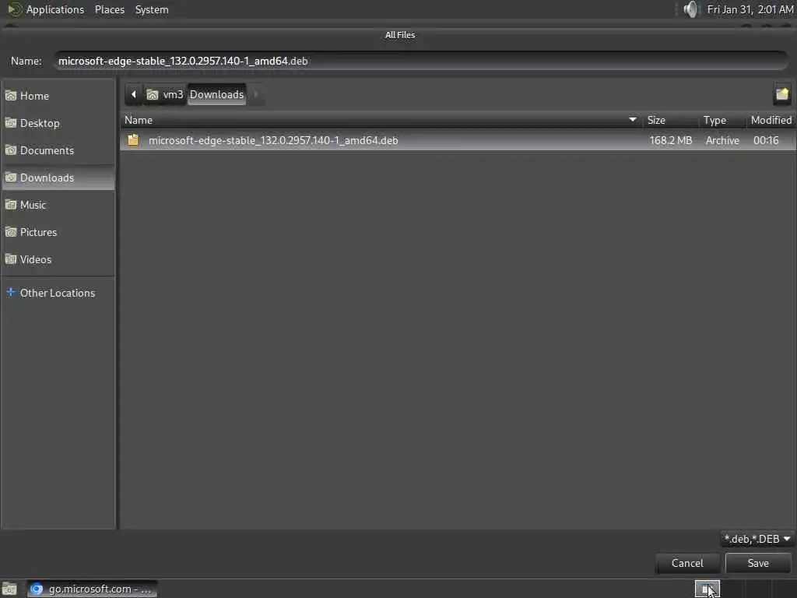797x598 pixels.
Task: Sort by the Modified column header
Action: (x=771, y=120)
